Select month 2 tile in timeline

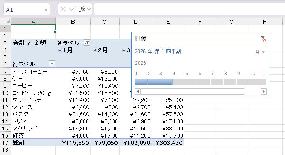[x=153, y=82]
